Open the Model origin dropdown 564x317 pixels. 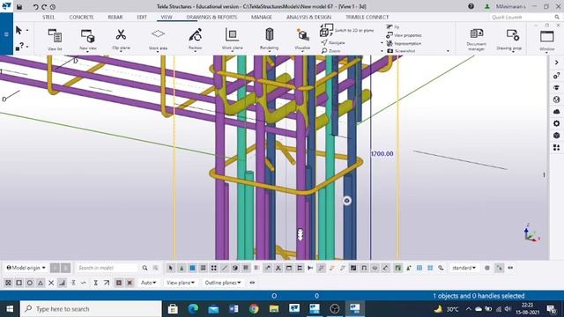(x=26, y=268)
